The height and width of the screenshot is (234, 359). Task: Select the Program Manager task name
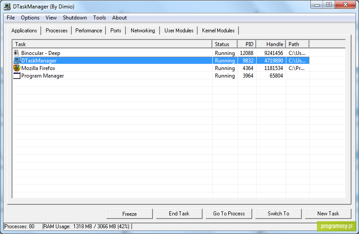(x=43, y=76)
